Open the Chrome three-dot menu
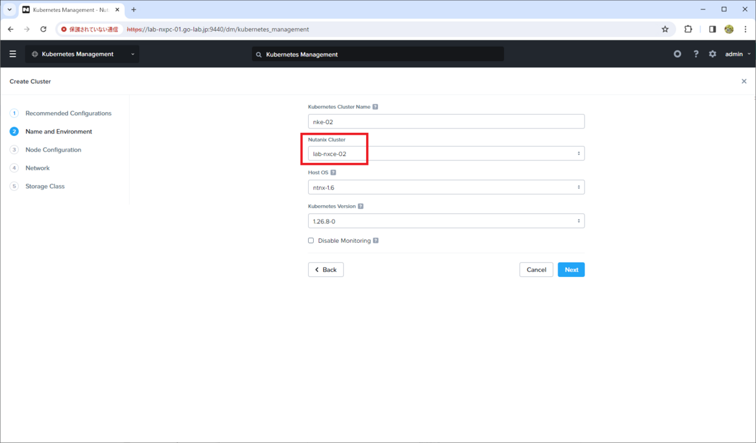The image size is (756, 443). coord(745,29)
